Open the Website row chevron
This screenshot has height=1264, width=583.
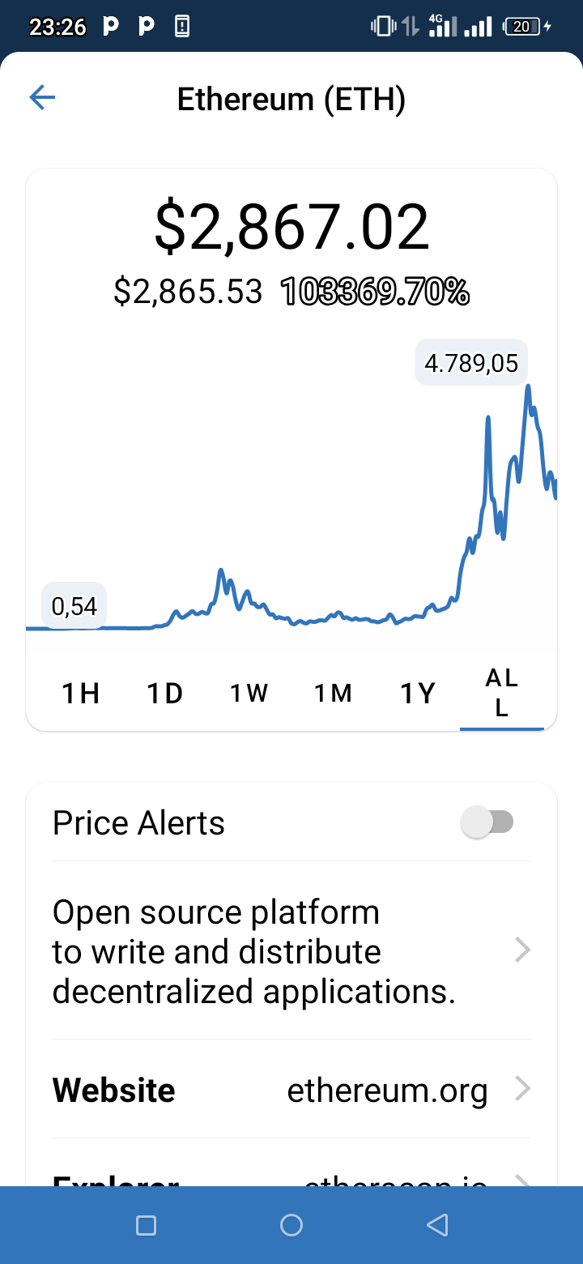pos(523,1089)
